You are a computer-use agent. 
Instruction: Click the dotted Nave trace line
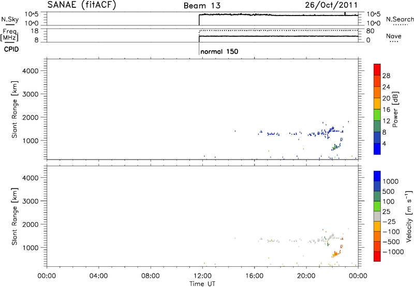point(278,31)
